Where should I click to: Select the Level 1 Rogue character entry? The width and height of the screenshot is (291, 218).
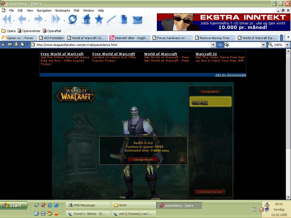[x=211, y=102]
